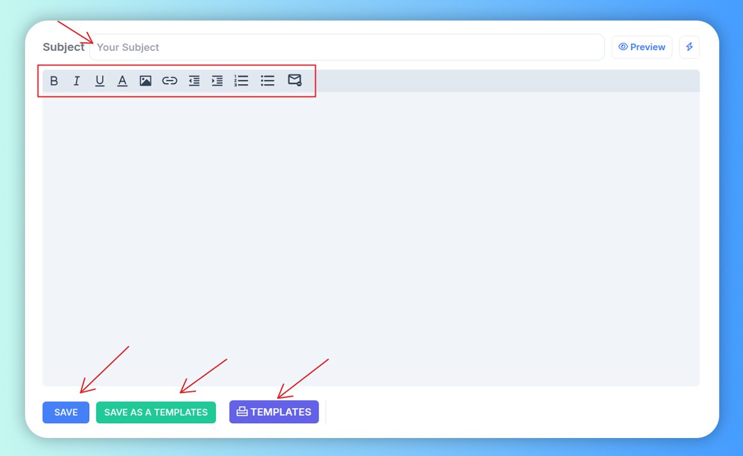Decrease the text indentation
The height and width of the screenshot is (456, 743).
(193, 80)
